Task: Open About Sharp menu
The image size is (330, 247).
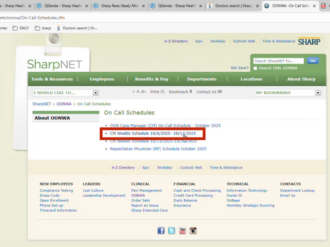Action: 301,79
